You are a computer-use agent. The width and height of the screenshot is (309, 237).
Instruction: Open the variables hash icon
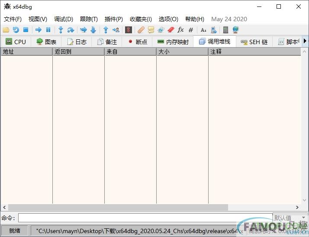pyautogui.click(x=191, y=30)
